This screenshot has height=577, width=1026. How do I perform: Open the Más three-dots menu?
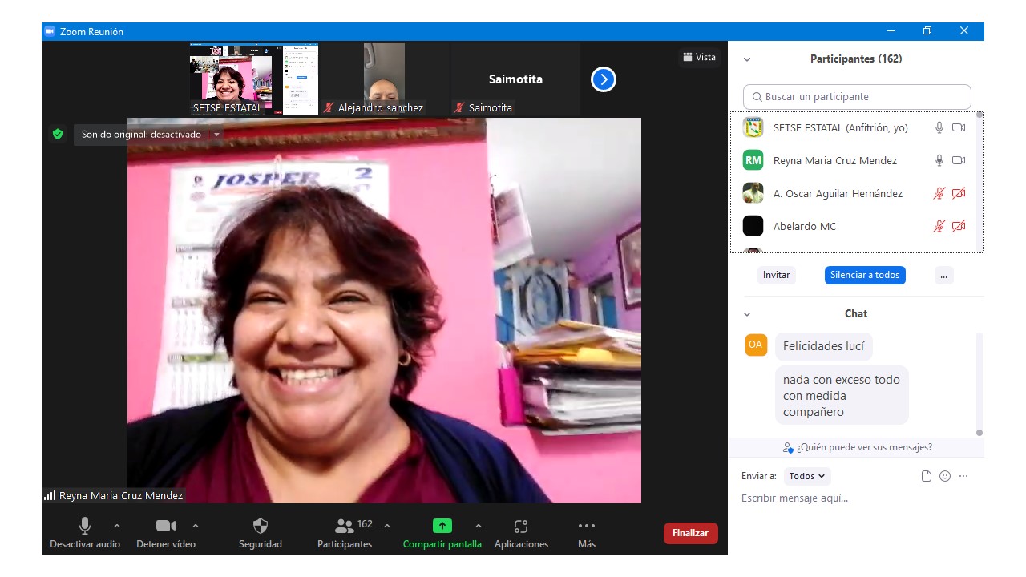[587, 527]
